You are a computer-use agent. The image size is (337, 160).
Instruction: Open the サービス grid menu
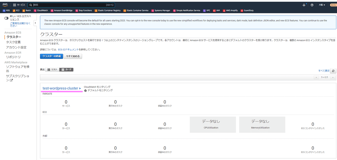(19, 5)
